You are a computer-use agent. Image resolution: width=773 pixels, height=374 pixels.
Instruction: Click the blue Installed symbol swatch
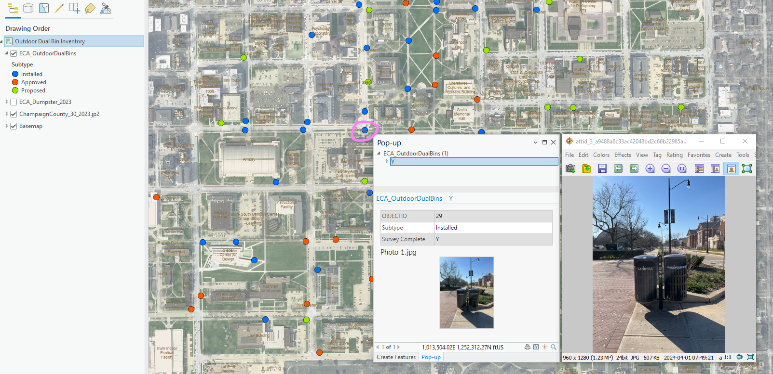tap(15, 74)
